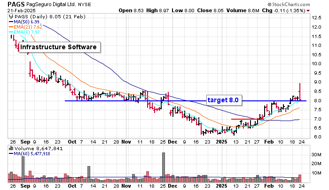Click the 12.5 price axis label
The height and width of the screenshot is (190, 329).
pyautogui.click(x=316, y=18)
